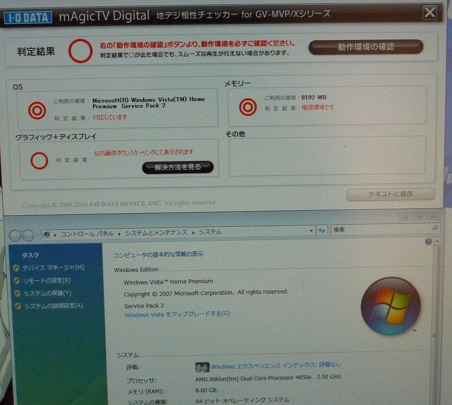Click the OS double-circle result icon

(37, 110)
